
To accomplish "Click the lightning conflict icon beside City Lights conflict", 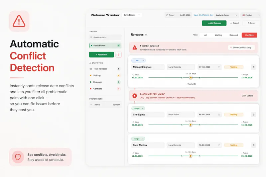I will (135, 96).
